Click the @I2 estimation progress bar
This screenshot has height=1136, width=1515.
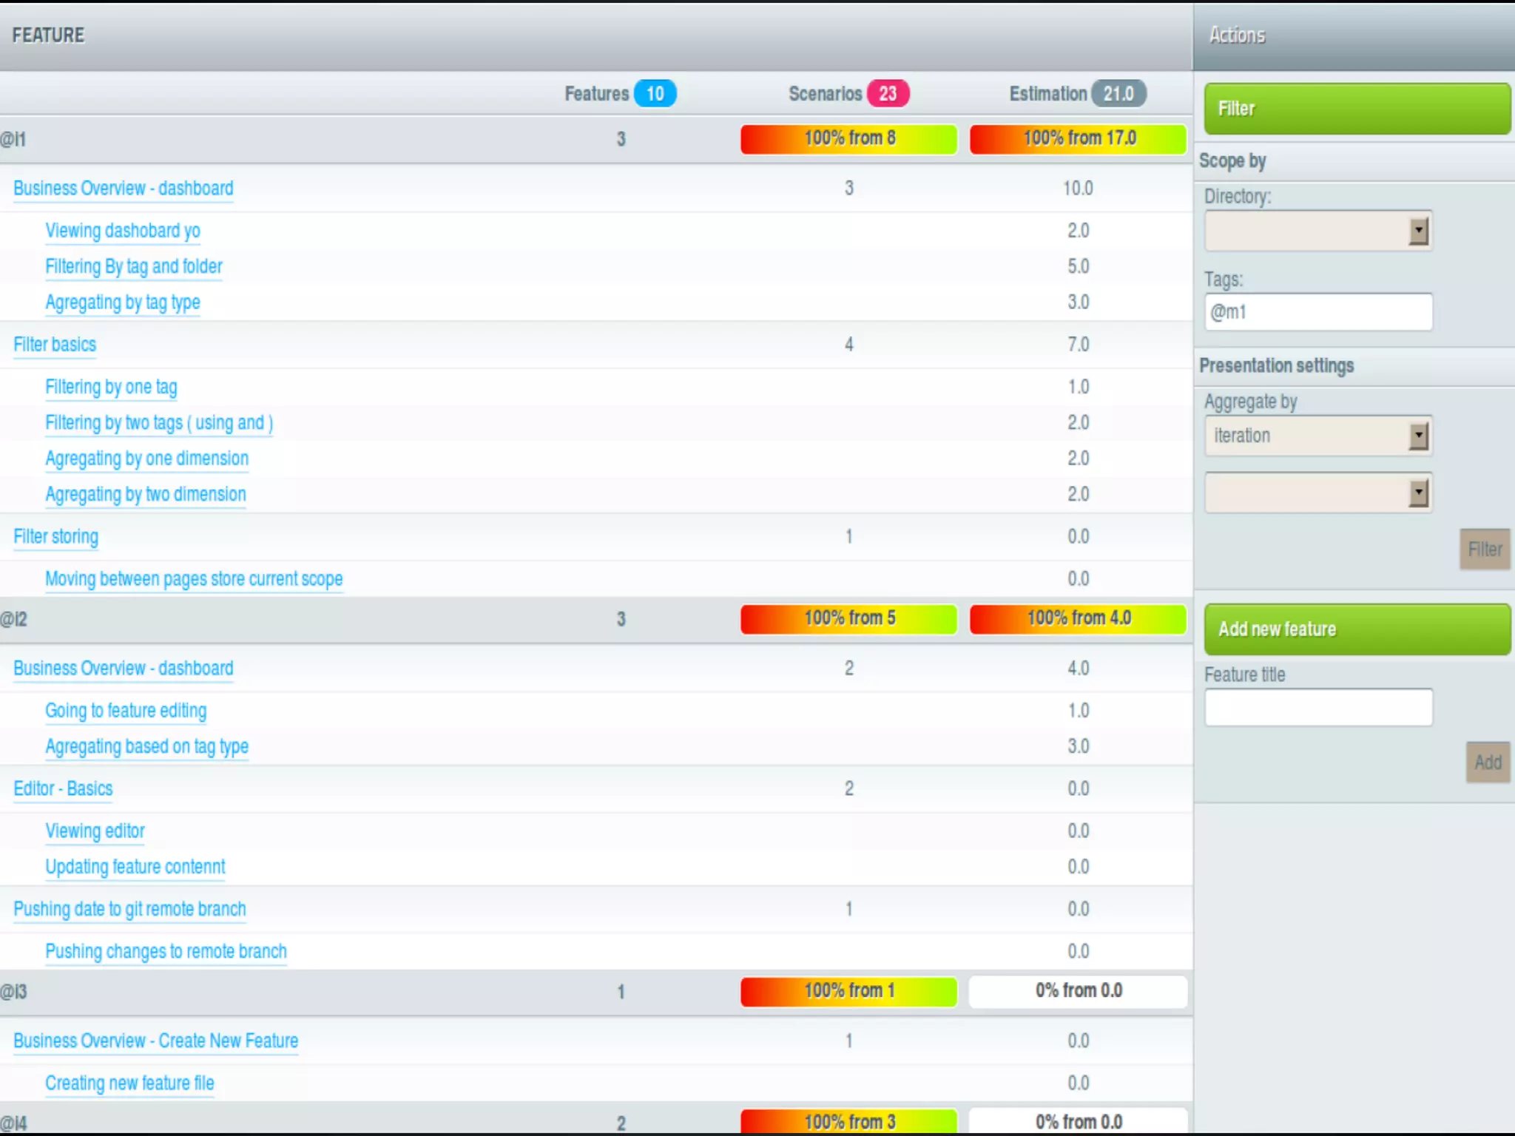pos(1078,619)
